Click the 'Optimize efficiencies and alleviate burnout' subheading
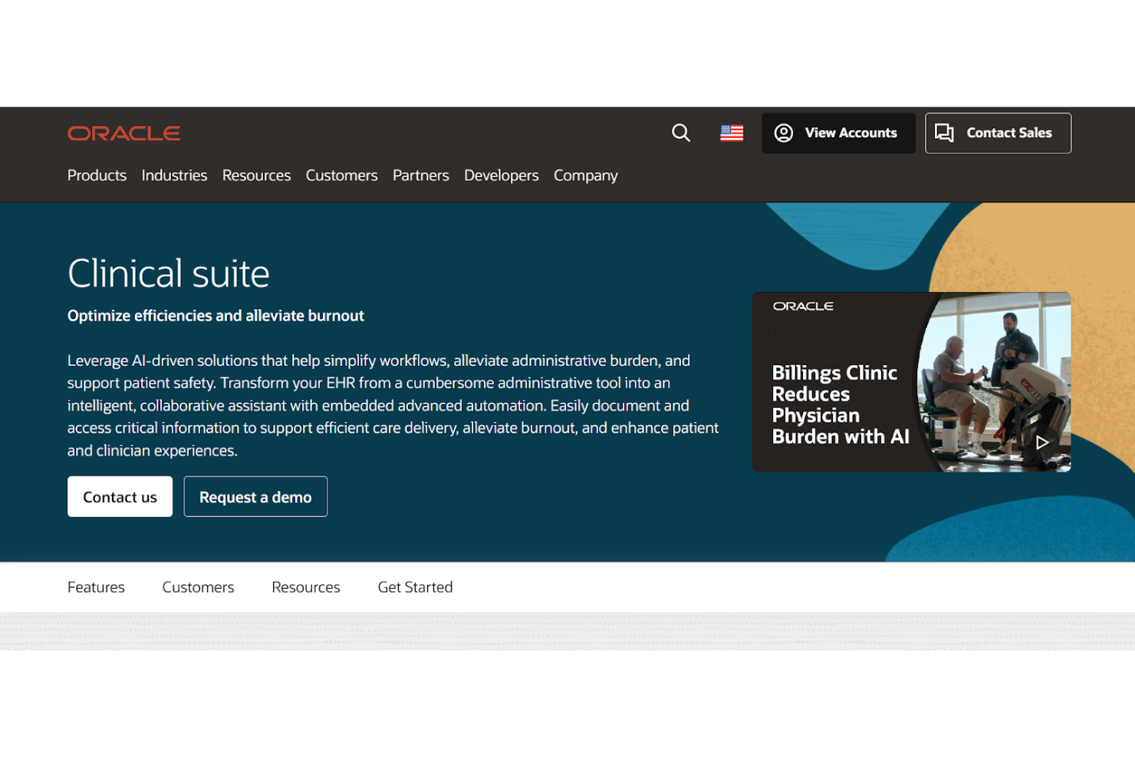 pyautogui.click(x=215, y=316)
